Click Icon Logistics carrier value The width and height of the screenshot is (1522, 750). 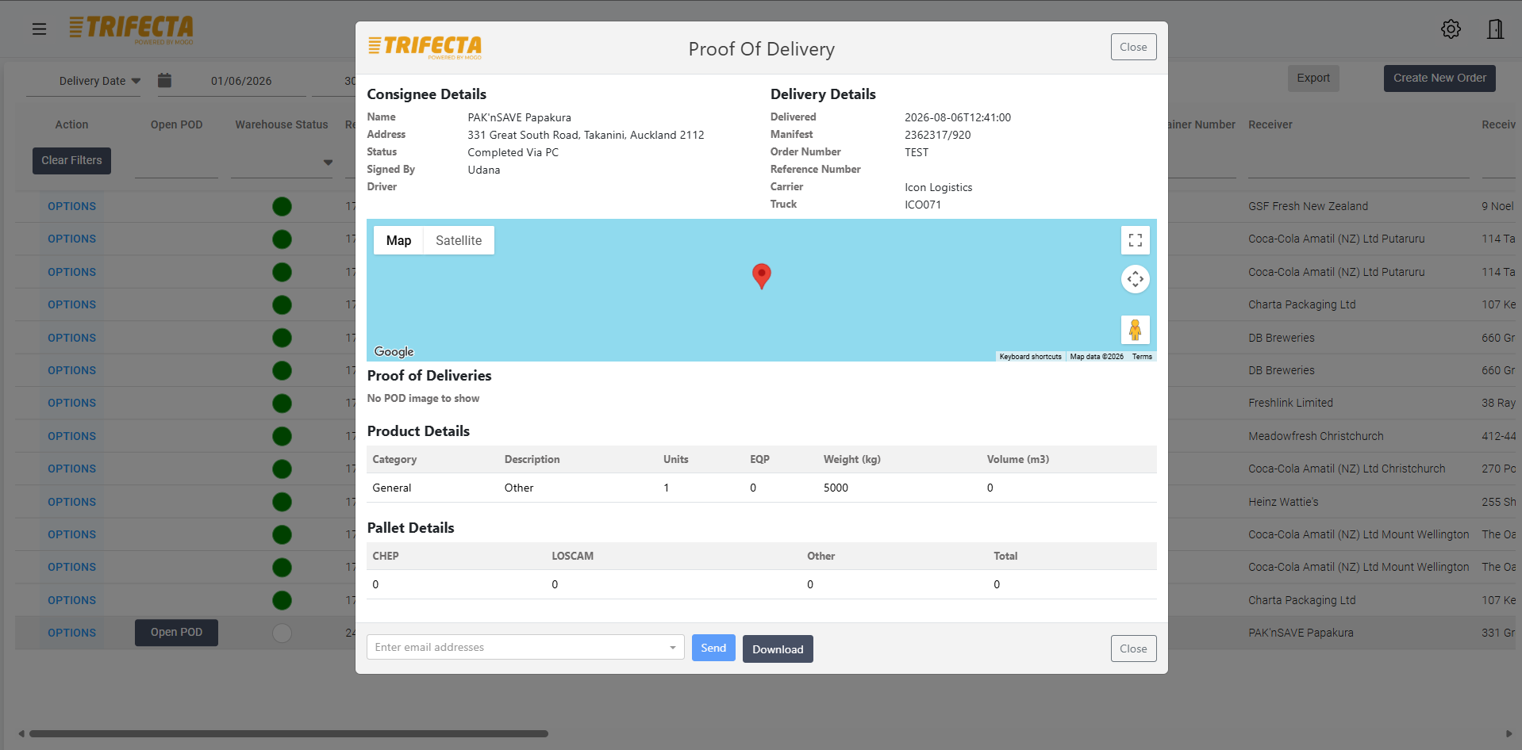pyautogui.click(x=939, y=187)
